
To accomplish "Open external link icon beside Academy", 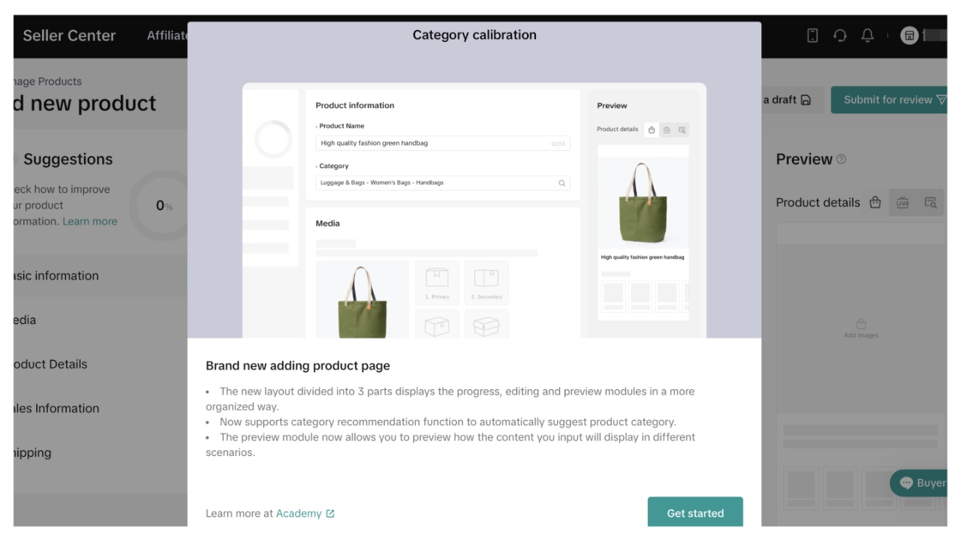I will 330,514.
